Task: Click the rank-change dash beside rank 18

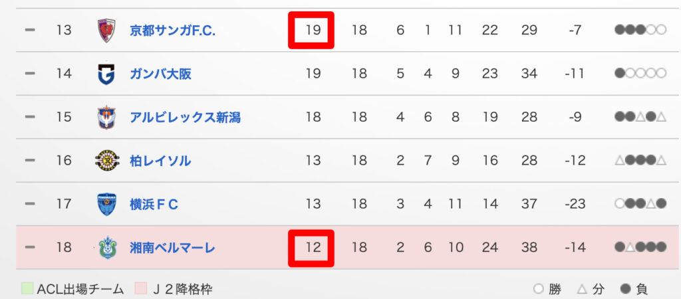Action: [29, 248]
